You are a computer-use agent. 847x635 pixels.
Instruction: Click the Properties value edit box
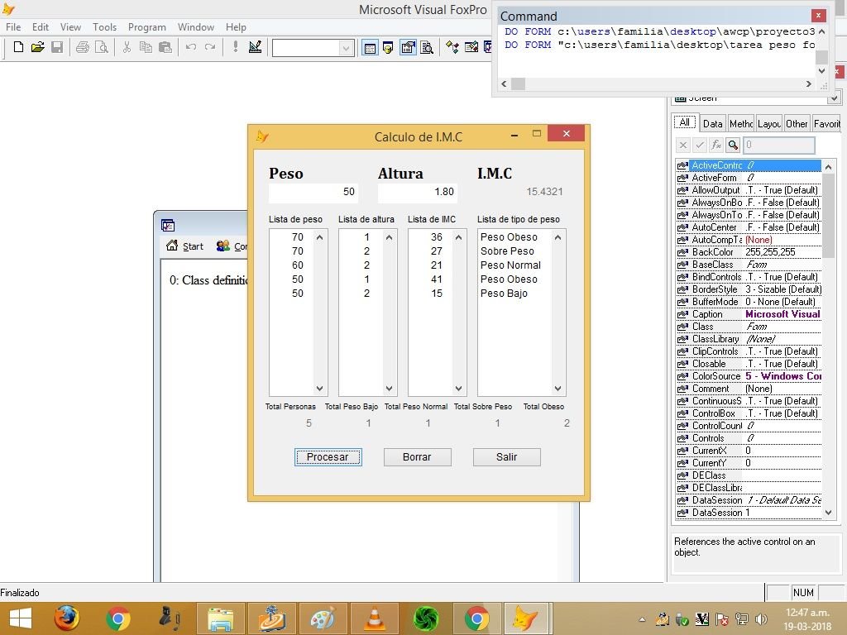[779, 145]
